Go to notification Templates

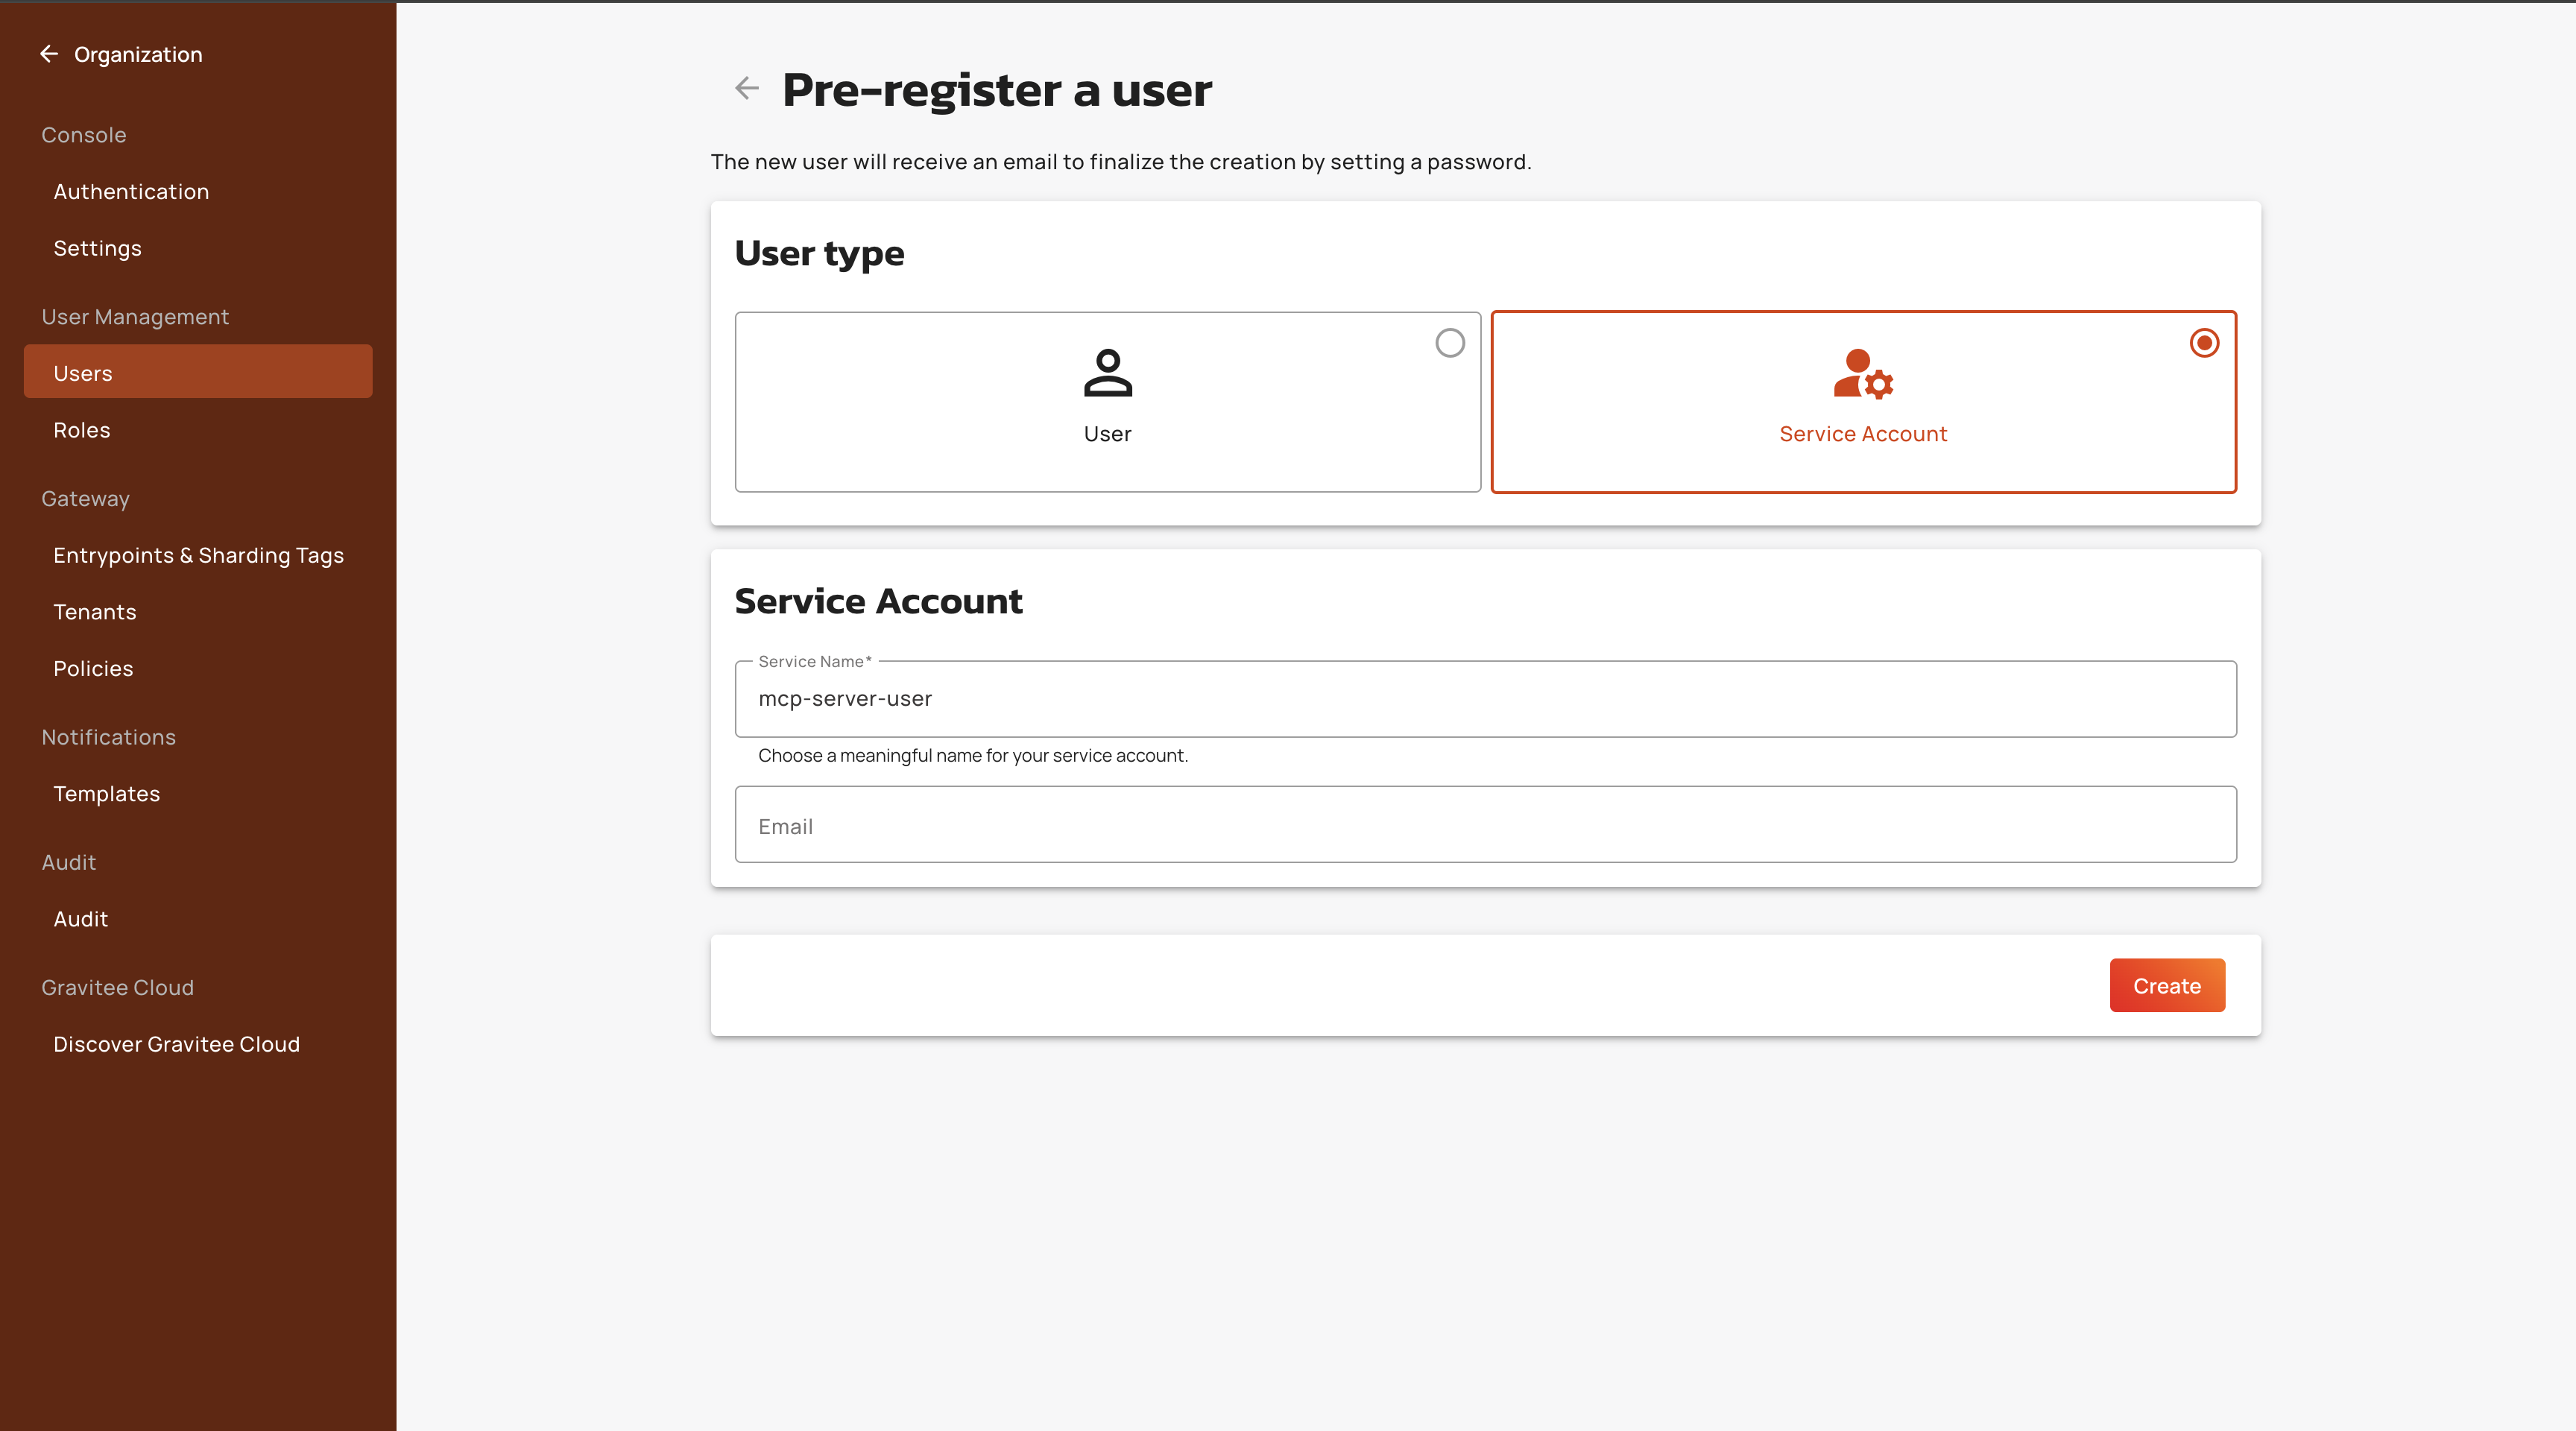pos(107,794)
